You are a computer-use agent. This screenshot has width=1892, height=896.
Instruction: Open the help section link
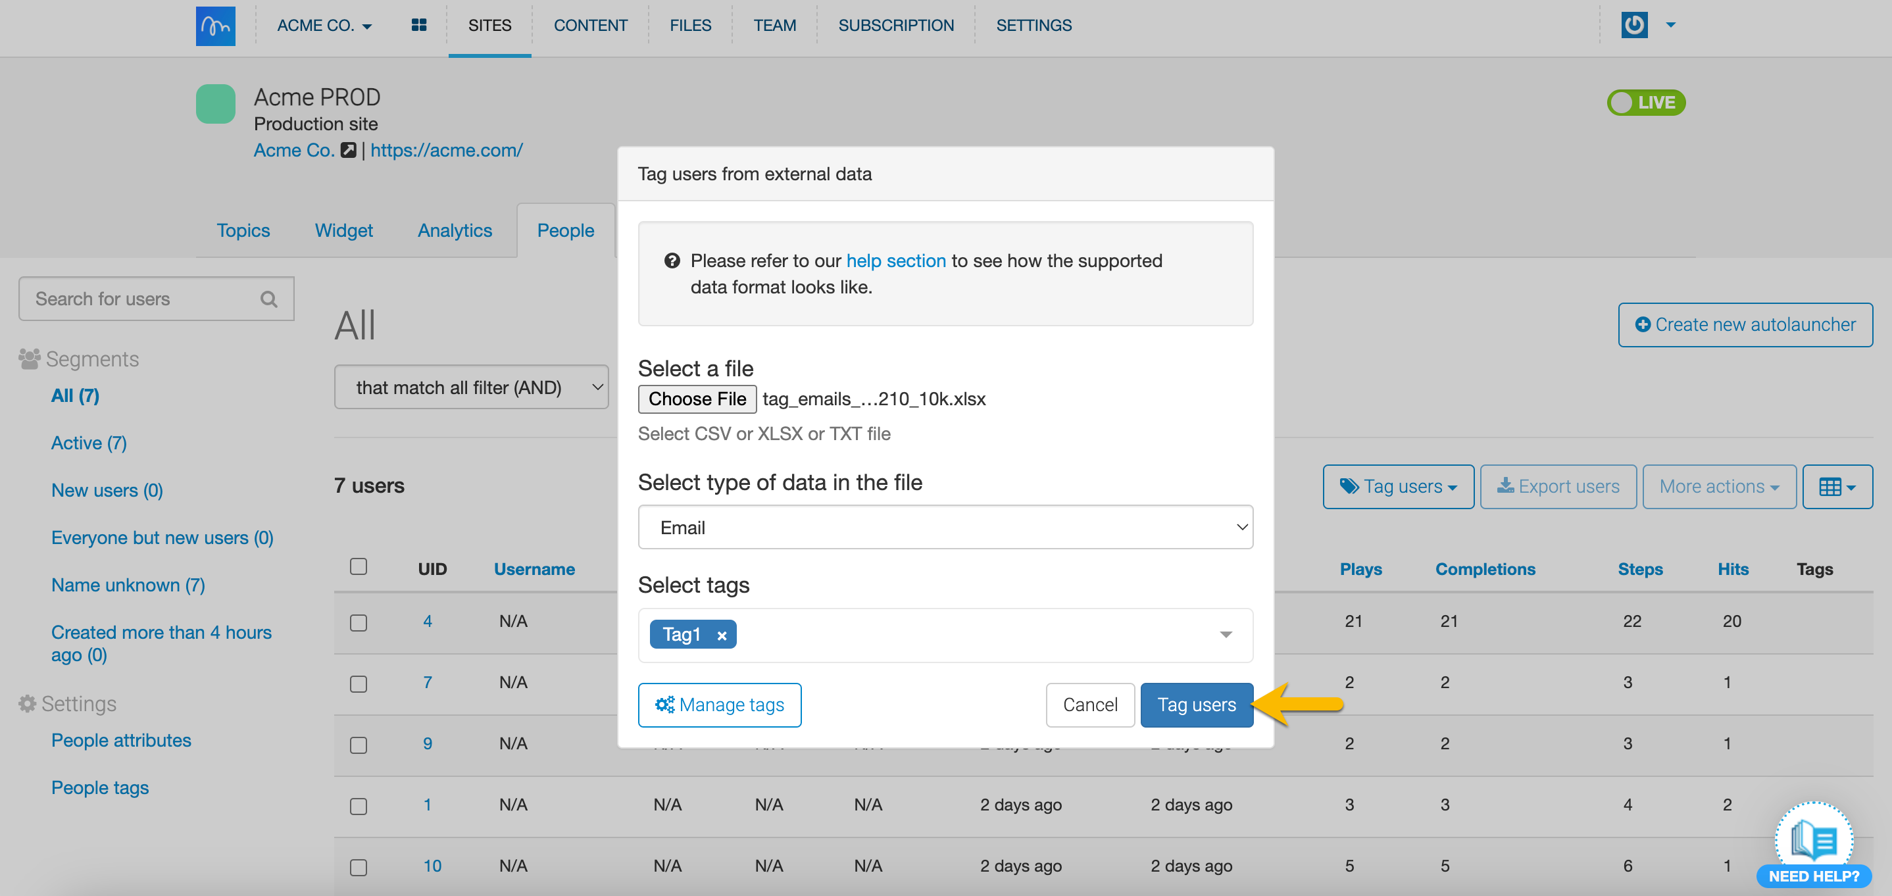(x=895, y=261)
